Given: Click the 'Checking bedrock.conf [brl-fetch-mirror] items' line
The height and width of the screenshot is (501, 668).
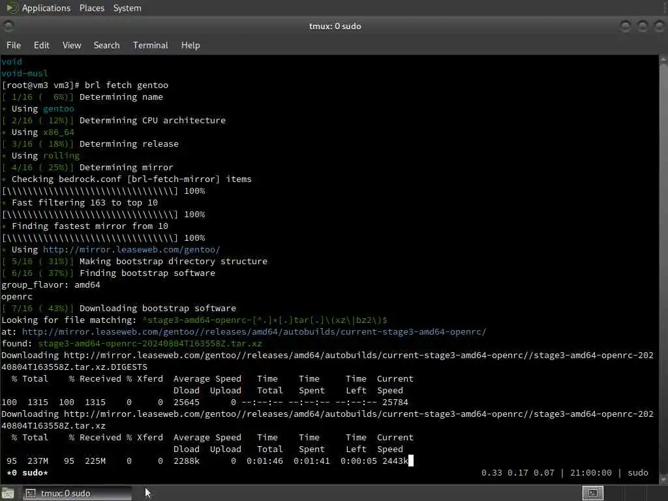Looking at the screenshot, I should point(132,179).
